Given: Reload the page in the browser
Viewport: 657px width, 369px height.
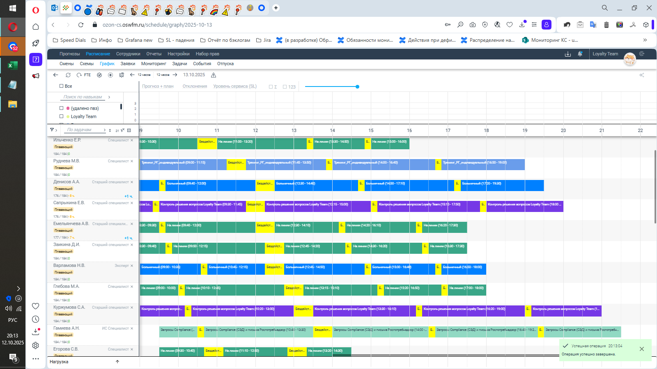Looking at the screenshot, I should click(81, 25).
